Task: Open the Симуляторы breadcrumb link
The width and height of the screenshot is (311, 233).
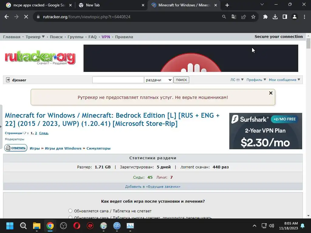Action: (x=98, y=148)
